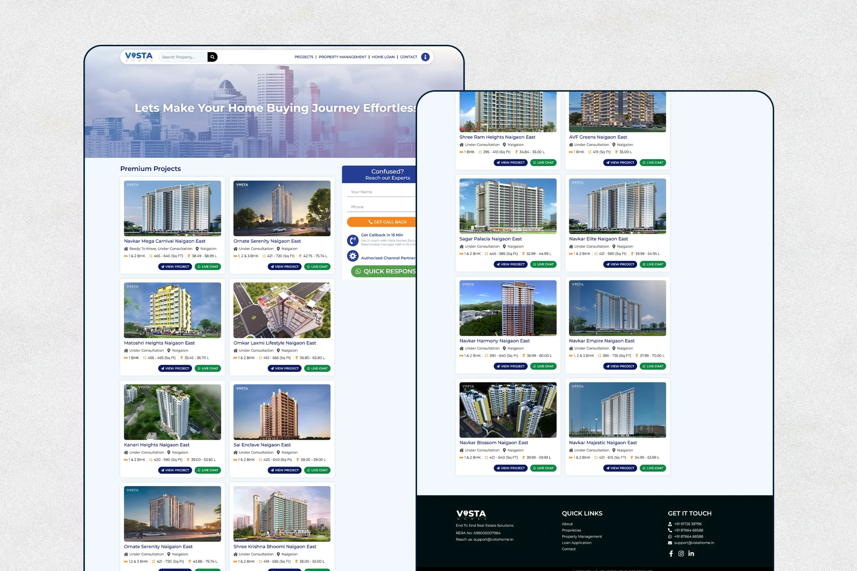The width and height of the screenshot is (857, 571).
Task: Click the callback phone icon near Get Callback text
Action: pyautogui.click(x=353, y=241)
